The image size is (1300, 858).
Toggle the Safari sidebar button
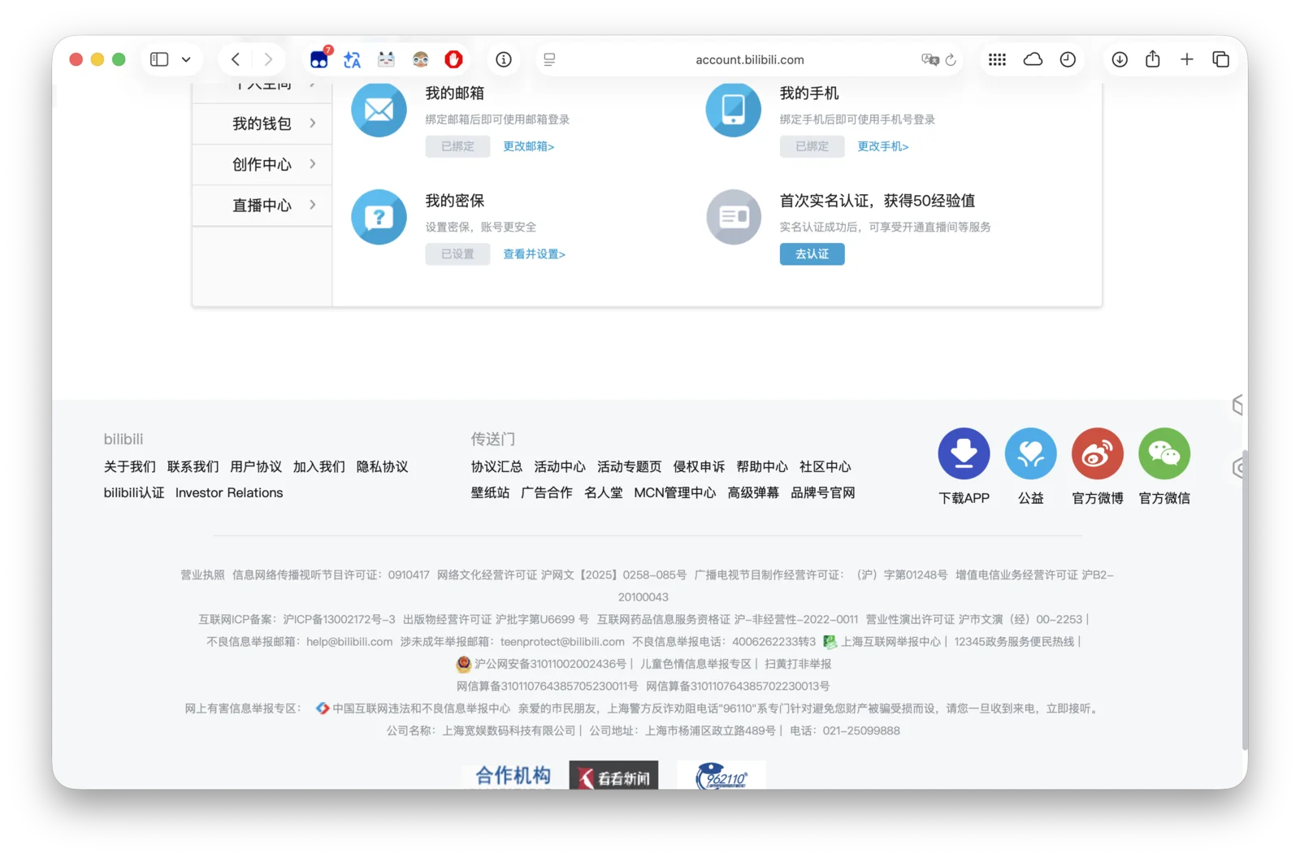click(x=159, y=59)
